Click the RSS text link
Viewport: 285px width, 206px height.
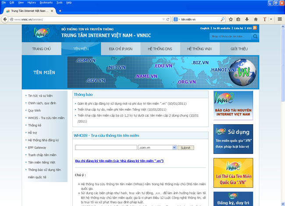point(249,28)
